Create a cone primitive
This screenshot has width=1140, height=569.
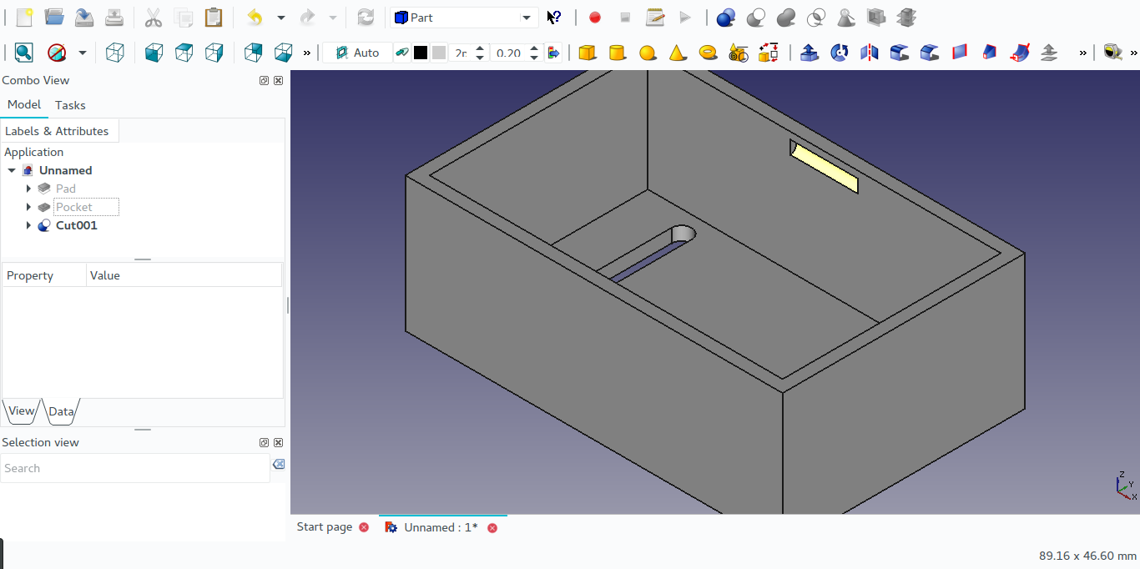(x=678, y=53)
